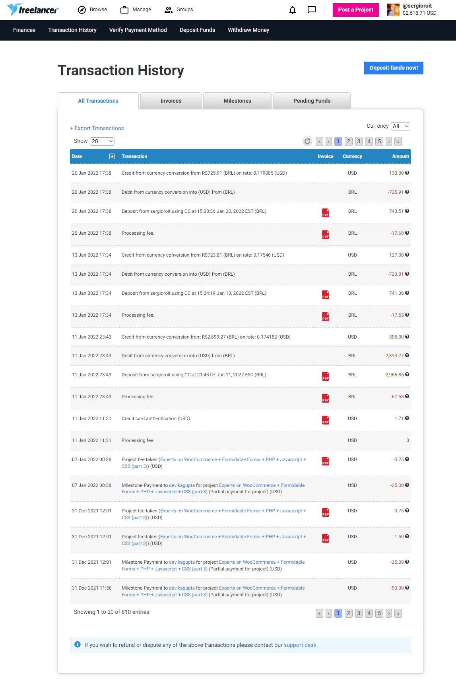Switch to the All Transactions tab
The image size is (456, 695).
(x=98, y=101)
